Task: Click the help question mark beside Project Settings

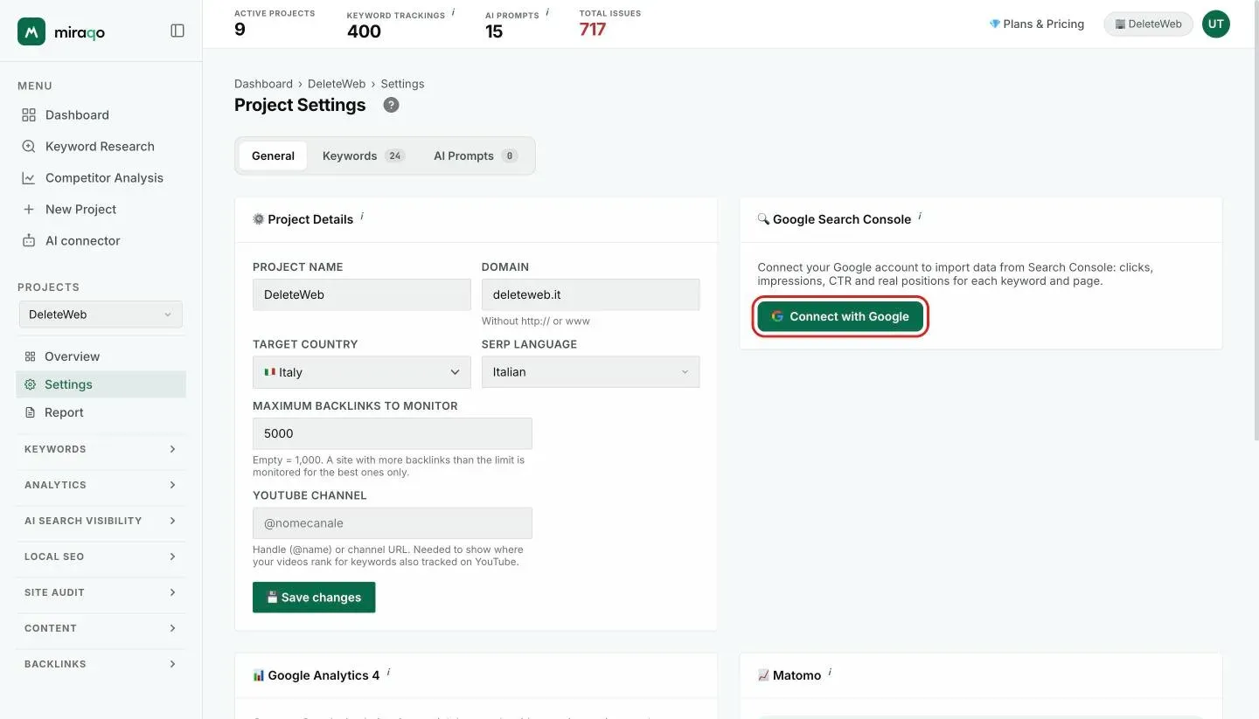Action: [x=391, y=105]
